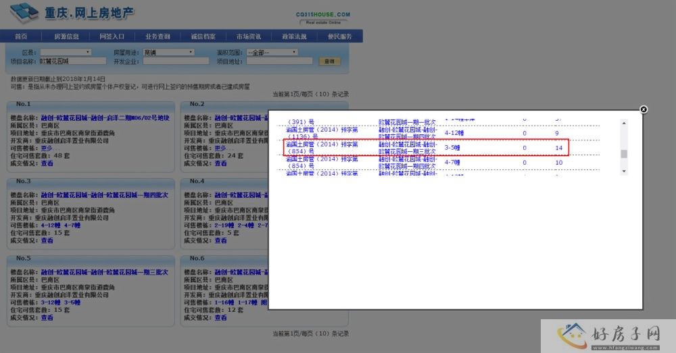Select 网签入口 in the navigation bar
This screenshot has width=676, height=353.
click(x=112, y=36)
